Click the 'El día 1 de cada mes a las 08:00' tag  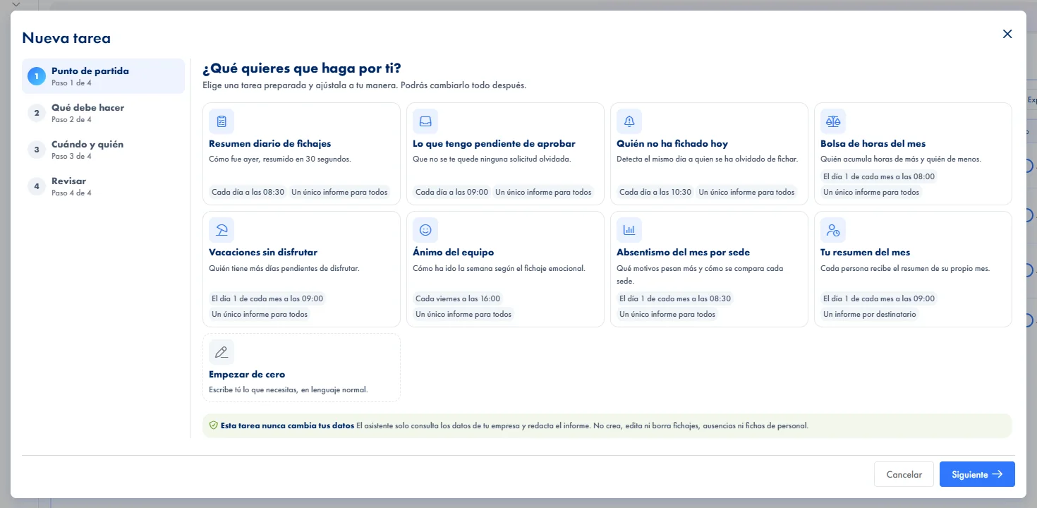click(x=879, y=176)
